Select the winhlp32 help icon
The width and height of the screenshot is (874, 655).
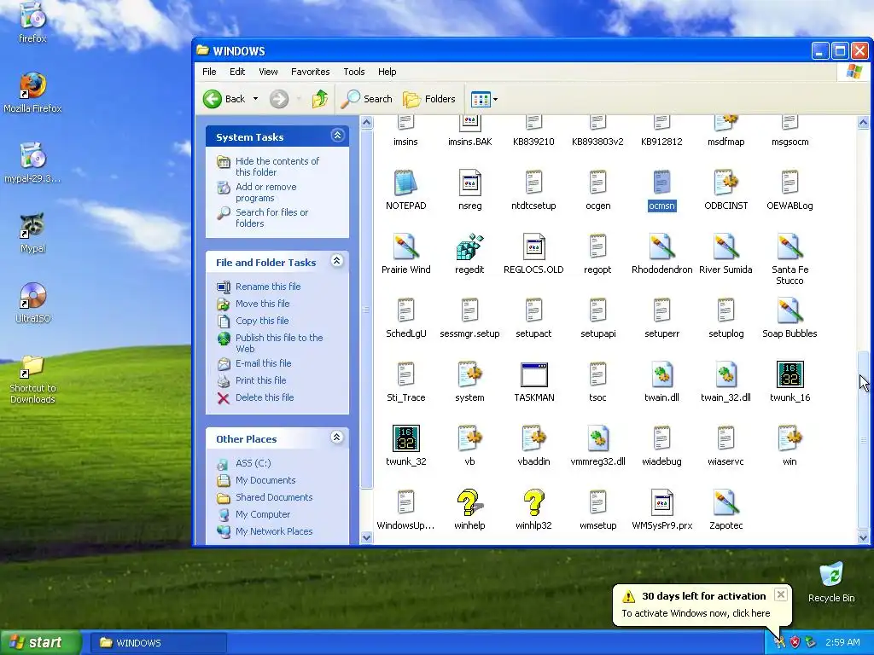[x=533, y=502]
